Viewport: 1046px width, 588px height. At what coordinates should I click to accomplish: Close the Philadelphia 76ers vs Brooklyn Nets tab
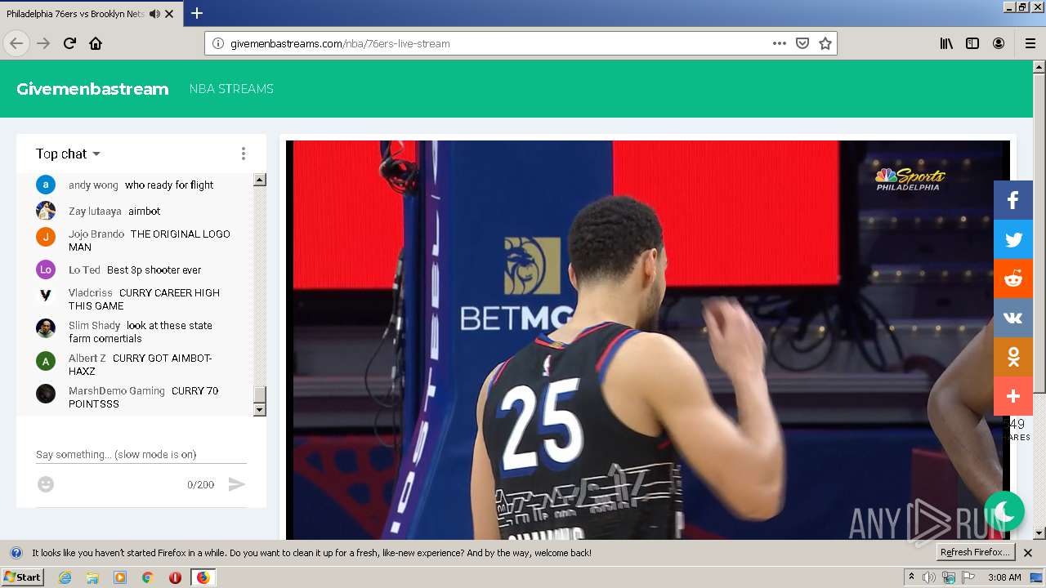pos(169,14)
